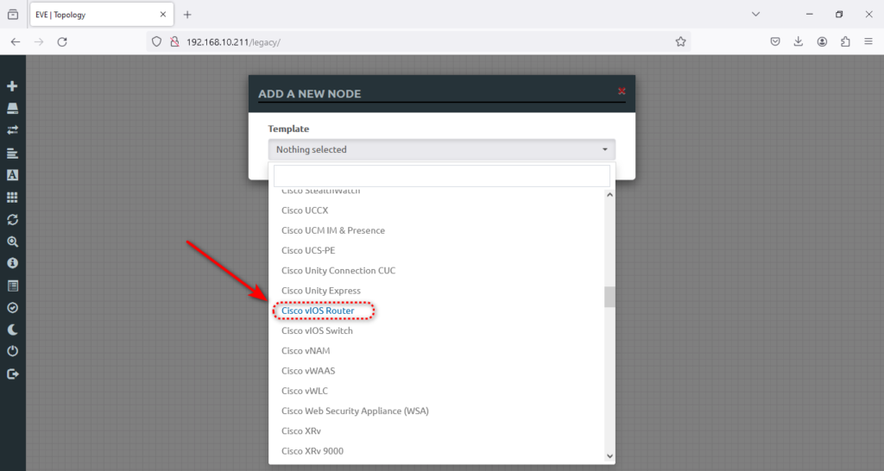Open the text objects 'A' icon
Image resolution: width=884 pixels, height=471 pixels.
click(x=12, y=175)
